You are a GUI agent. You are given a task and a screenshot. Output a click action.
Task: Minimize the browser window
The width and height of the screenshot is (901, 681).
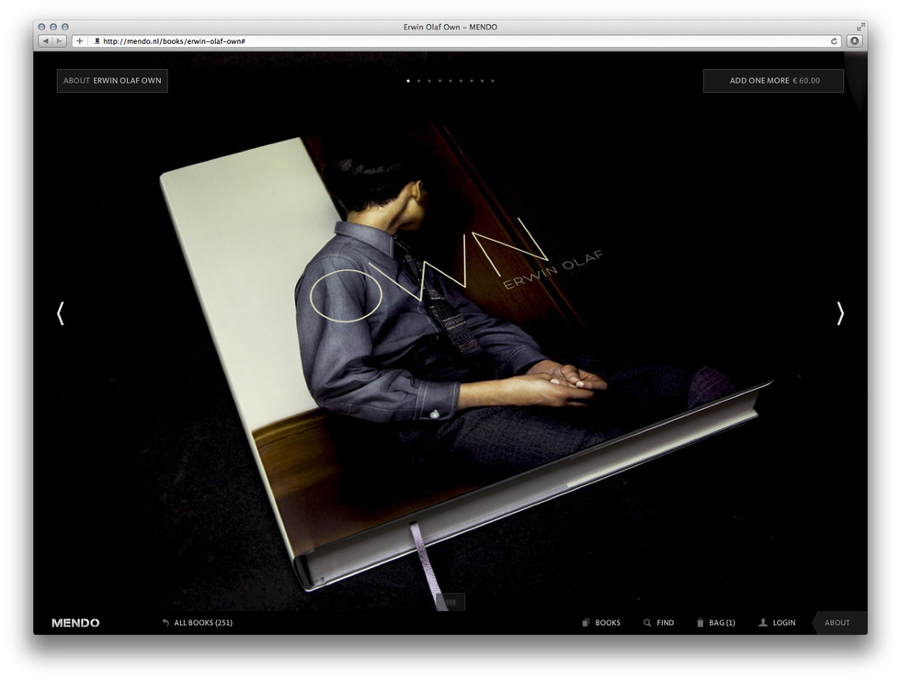tap(53, 27)
